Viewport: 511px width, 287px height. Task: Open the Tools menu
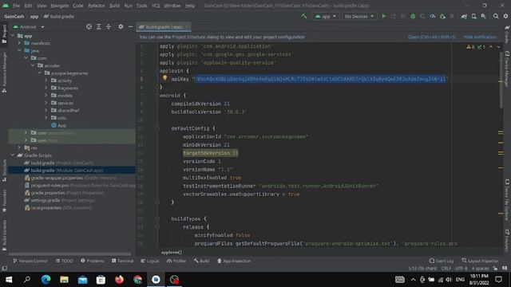pyautogui.click(x=141, y=6)
